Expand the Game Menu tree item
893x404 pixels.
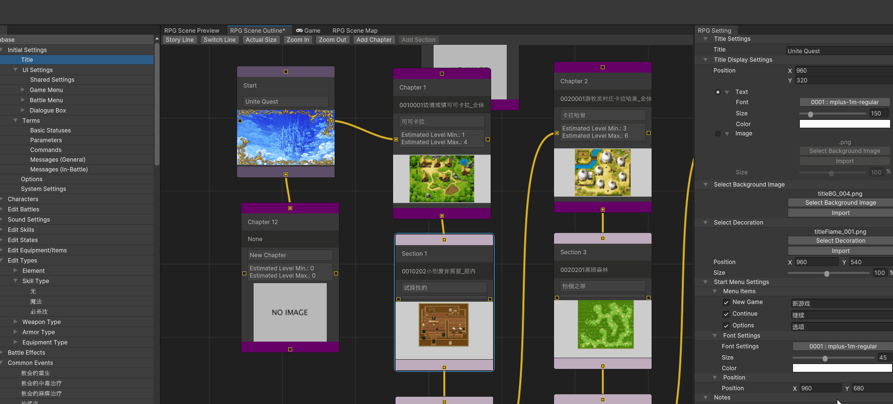point(23,90)
